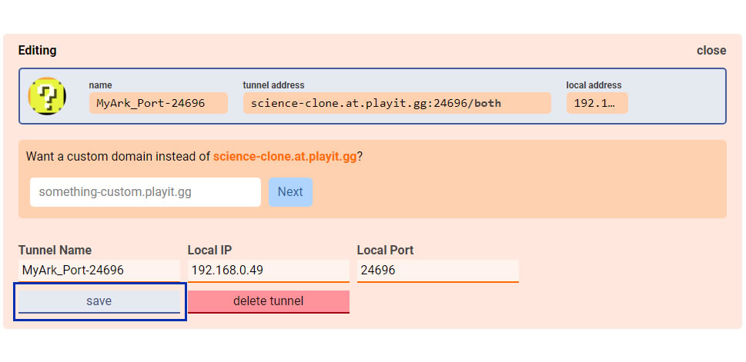The image size is (746, 362).
Task: Click the question-mark block tunnel icon
Action: click(x=47, y=96)
